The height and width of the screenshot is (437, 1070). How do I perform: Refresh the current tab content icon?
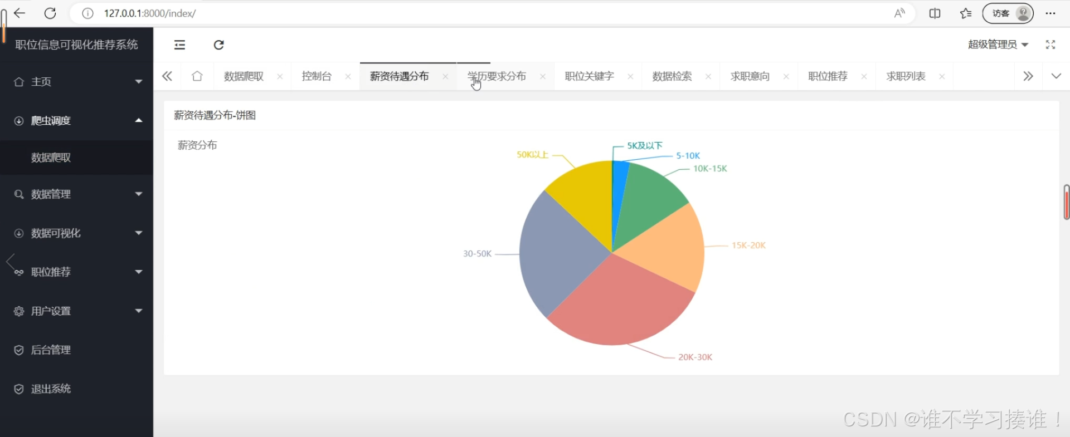(218, 45)
